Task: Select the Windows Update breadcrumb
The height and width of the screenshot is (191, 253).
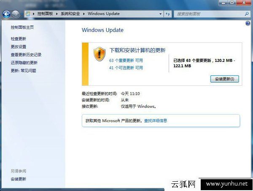Action: tap(104, 14)
